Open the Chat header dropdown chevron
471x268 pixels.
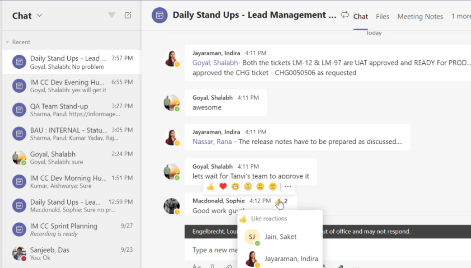coord(39,15)
